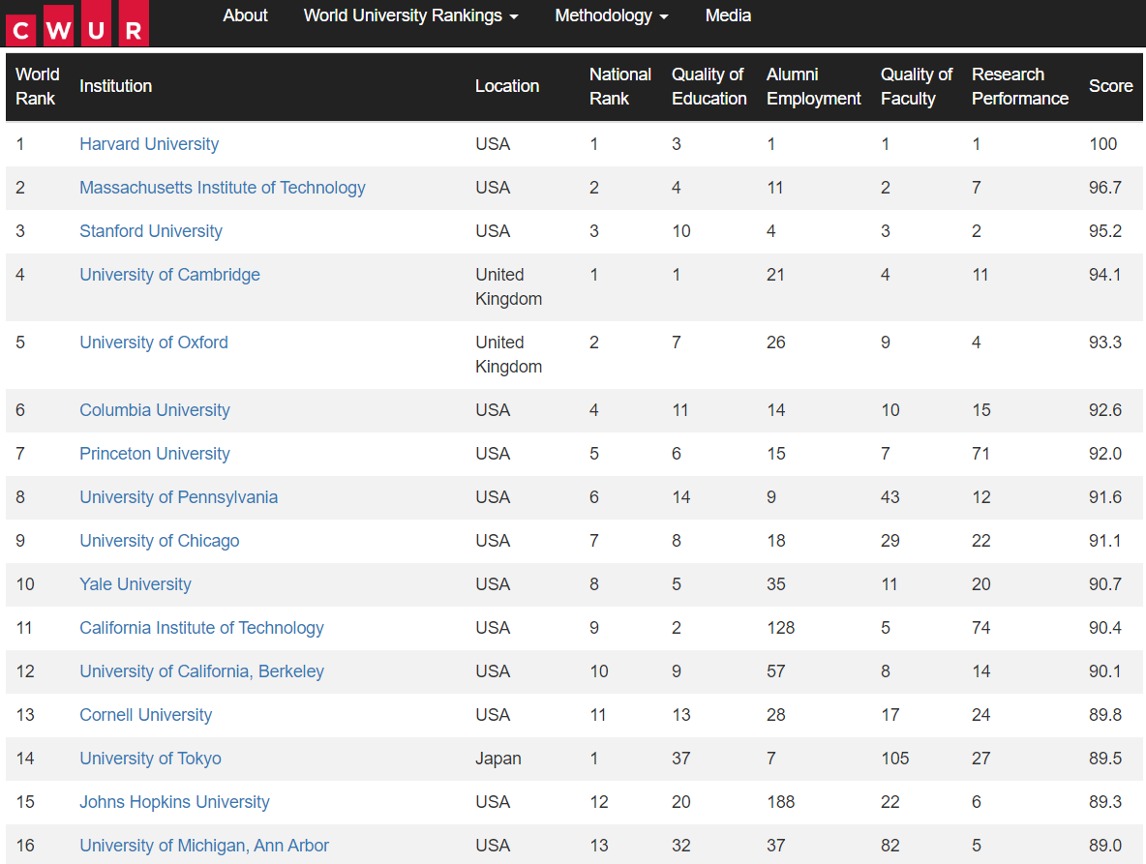The width and height of the screenshot is (1146, 864).
Task: Click the Research Performance column header
Action: click(x=1019, y=86)
